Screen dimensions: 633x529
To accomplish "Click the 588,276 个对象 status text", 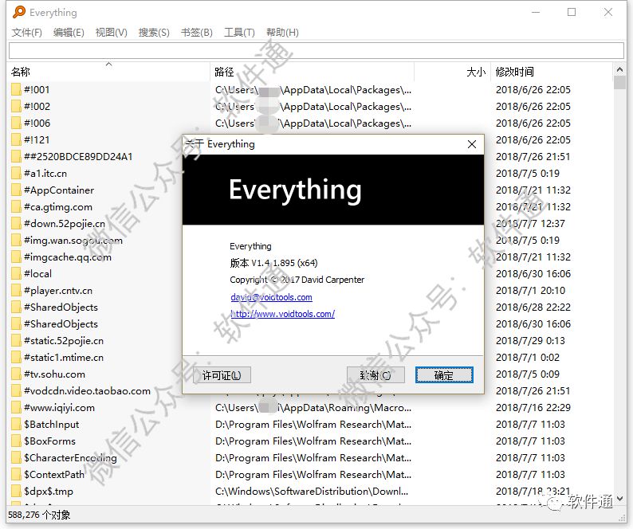I will [39, 515].
